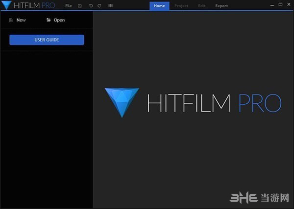Switch to the Export tab
Viewport: 294px width, 209px height.
pos(221,6)
